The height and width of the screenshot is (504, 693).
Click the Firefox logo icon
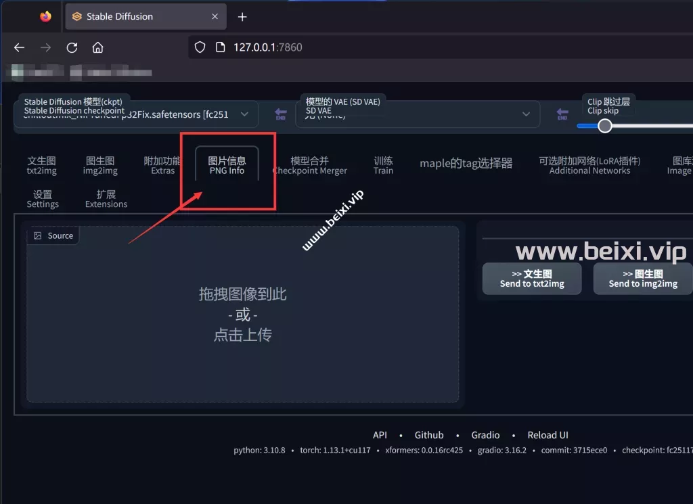coord(45,16)
